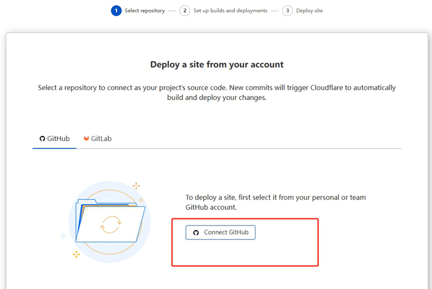This screenshot has height=289, width=432.
Task: Click the 'To deploy a site, first select it' text
Action: [275, 202]
